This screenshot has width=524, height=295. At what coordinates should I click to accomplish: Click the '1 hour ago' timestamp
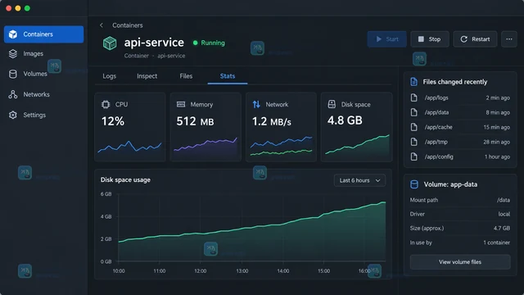pyautogui.click(x=497, y=157)
